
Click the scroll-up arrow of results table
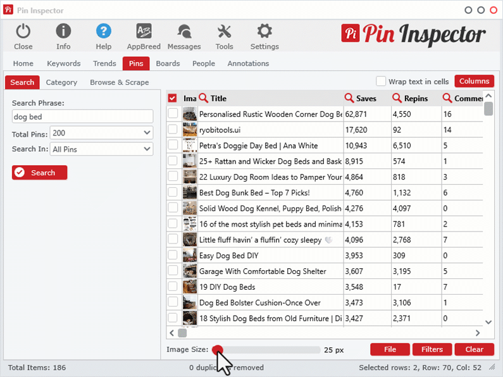pos(488,96)
